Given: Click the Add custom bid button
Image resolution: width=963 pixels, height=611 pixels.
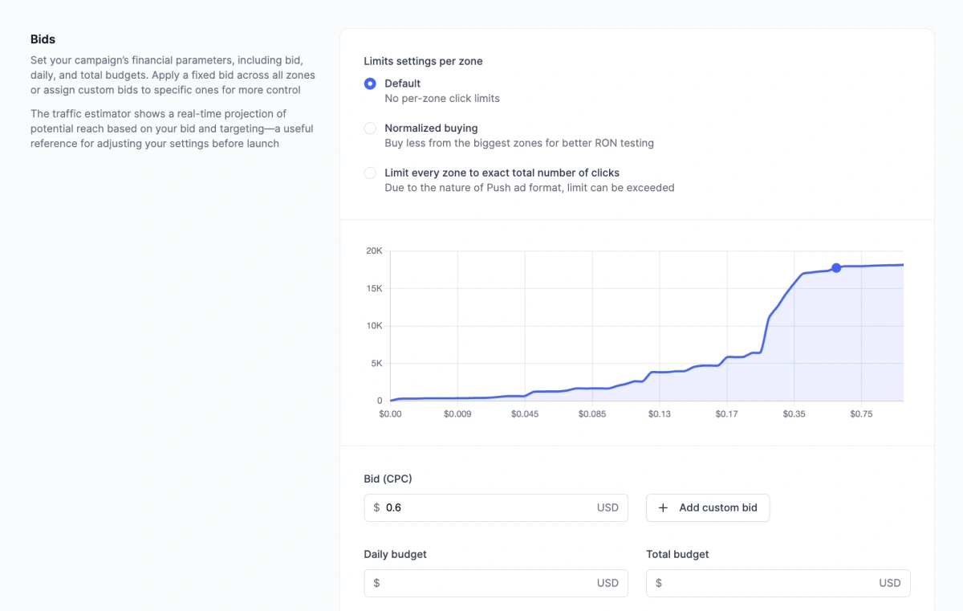Looking at the screenshot, I should [x=707, y=507].
